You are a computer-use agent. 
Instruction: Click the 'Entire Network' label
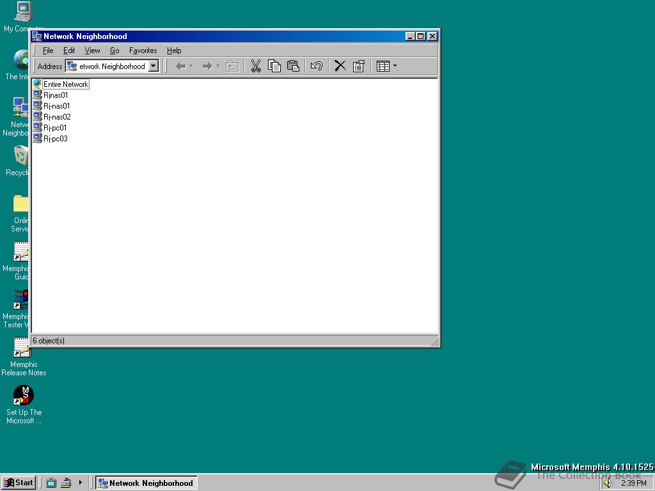click(66, 84)
